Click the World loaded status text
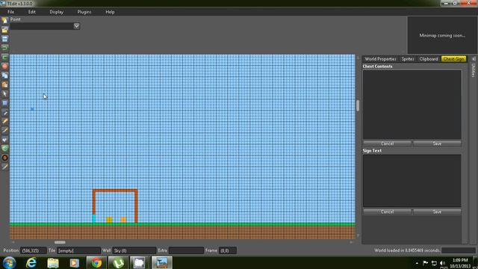This screenshot has height=269, width=478. (407, 250)
